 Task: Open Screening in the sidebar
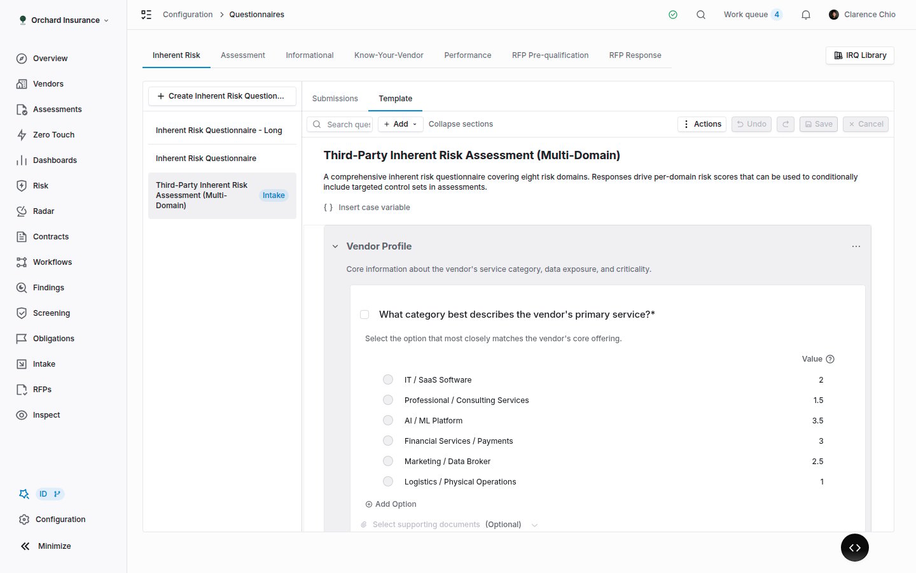51,313
